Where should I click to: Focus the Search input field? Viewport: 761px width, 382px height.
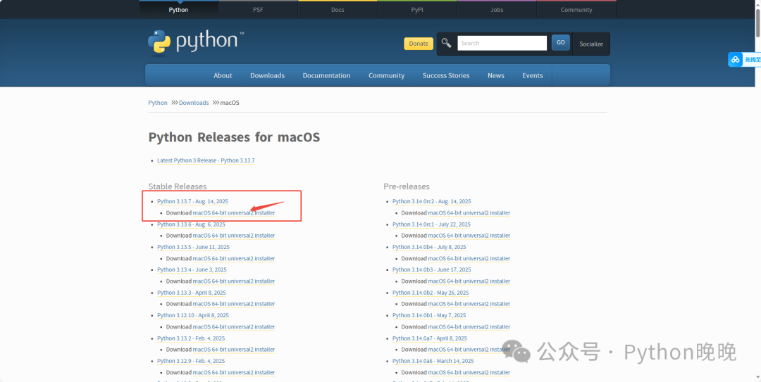pos(502,43)
